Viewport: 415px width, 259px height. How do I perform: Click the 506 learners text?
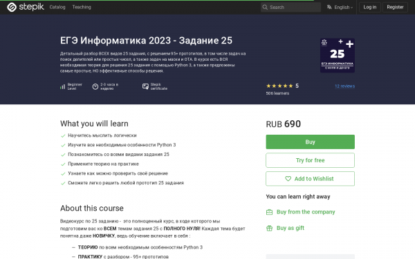[277, 93]
